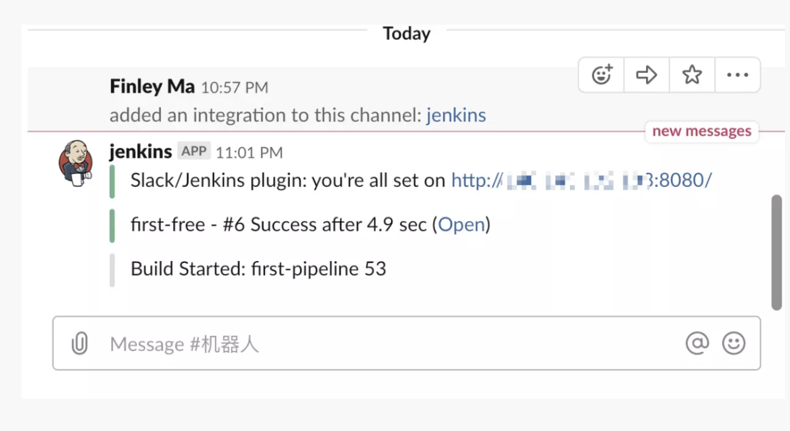Share message using the arrow icon
790x431 pixels.
tap(647, 75)
